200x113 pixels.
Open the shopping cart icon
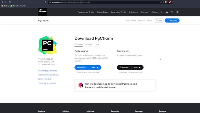pos(172,12)
